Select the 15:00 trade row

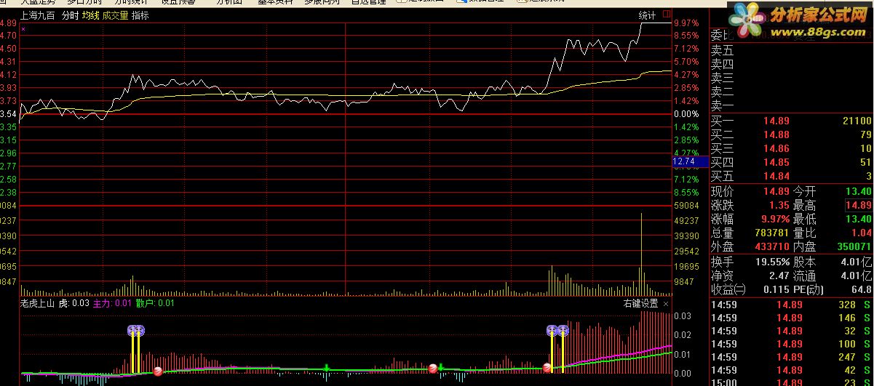pyautogui.click(x=791, y=382)
